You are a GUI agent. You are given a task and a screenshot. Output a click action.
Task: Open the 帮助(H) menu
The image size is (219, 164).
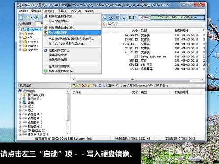89,11
